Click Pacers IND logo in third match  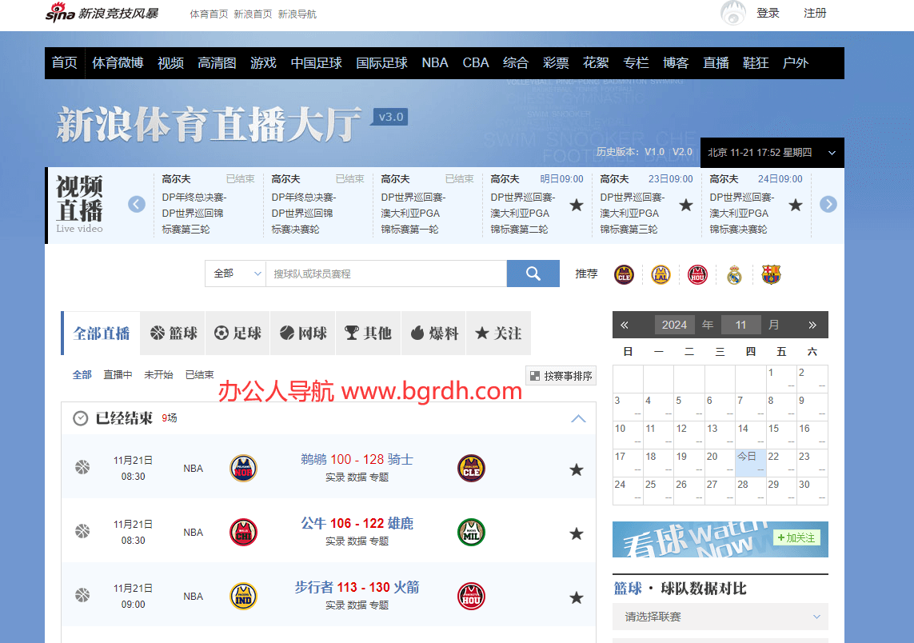tap(244, 597)
